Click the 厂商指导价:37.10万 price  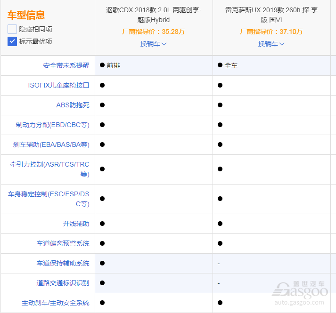click(271, 32)
